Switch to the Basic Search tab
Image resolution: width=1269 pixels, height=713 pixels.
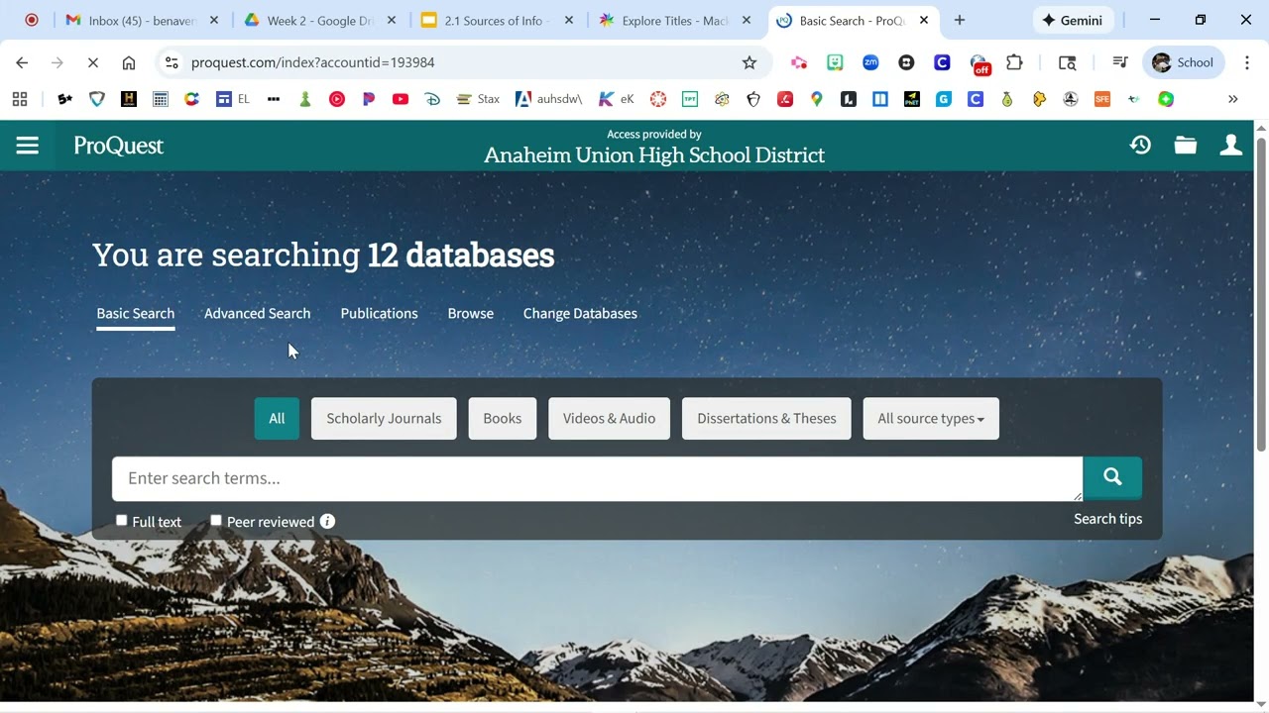(x=136, y=313)
